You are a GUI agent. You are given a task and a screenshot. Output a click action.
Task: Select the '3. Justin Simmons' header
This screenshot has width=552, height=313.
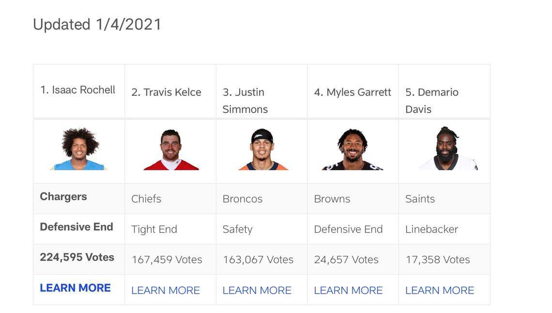click(x=245, y=101)
